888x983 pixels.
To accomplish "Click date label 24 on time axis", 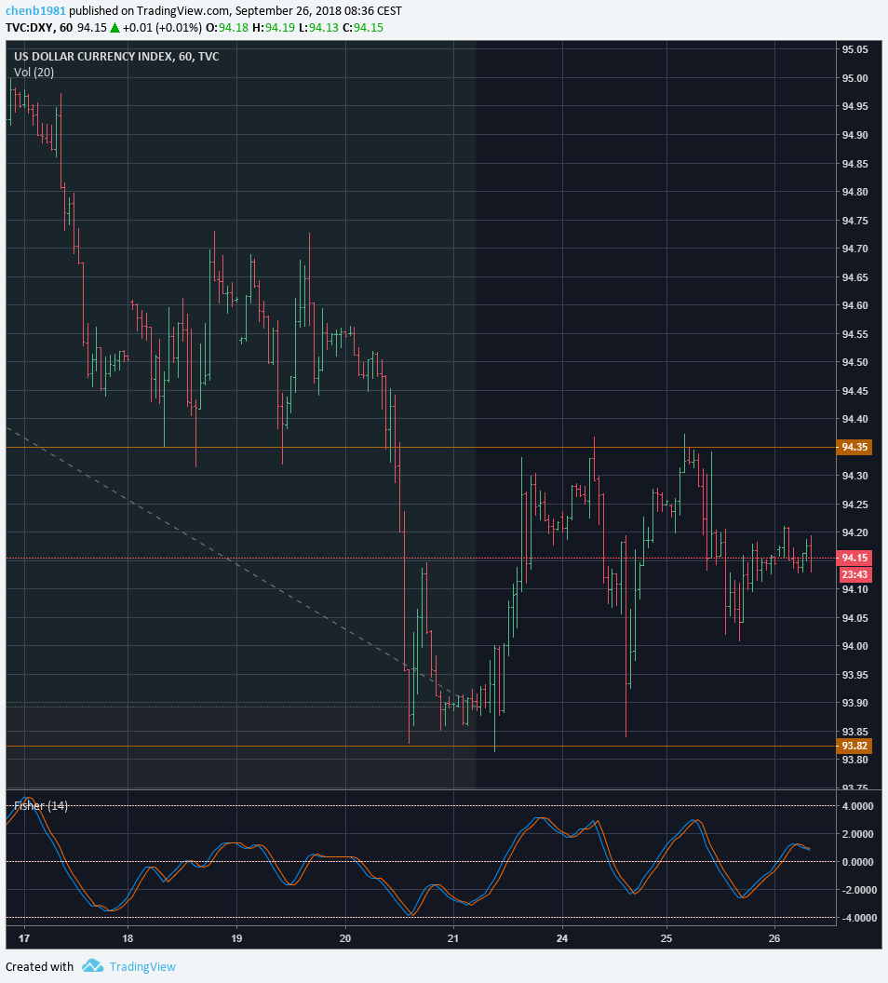I will 562,938.
